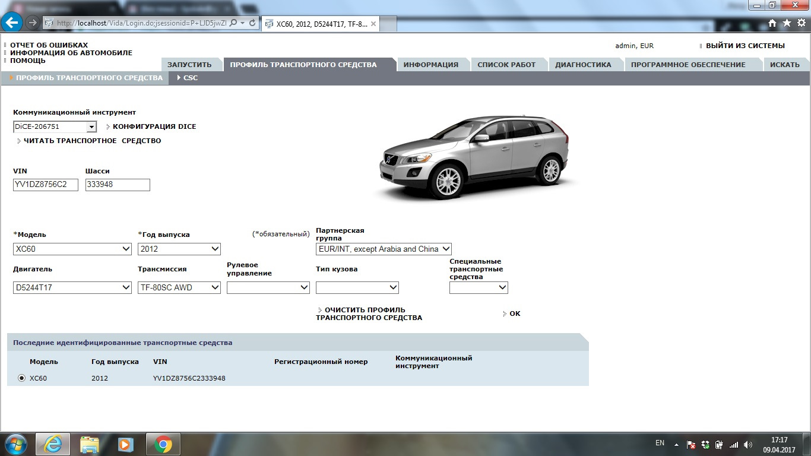The width and height of the screenshot is (811, 456).
Task: Open ИНФОРМАЦИЯ ОБ АВТОМОБИЛЕ link
Action: pyautogui.click(x=71, y=53)
